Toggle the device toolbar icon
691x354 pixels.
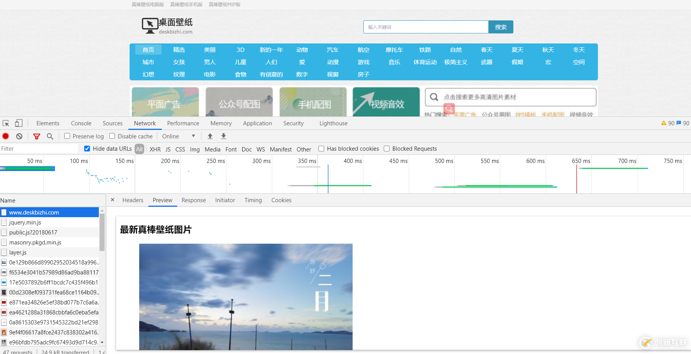18,123
